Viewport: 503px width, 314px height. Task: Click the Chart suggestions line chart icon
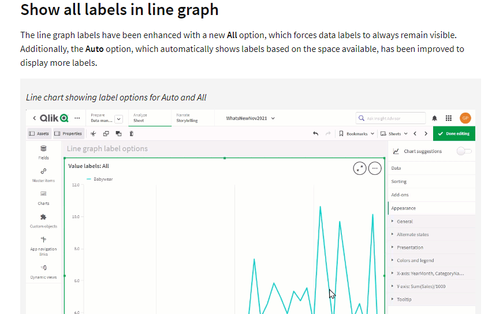coord(396,151)
